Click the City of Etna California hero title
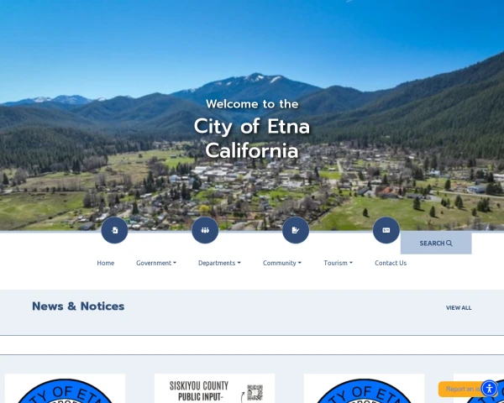This screenshot has height=403, width=504. click(252, 139)
